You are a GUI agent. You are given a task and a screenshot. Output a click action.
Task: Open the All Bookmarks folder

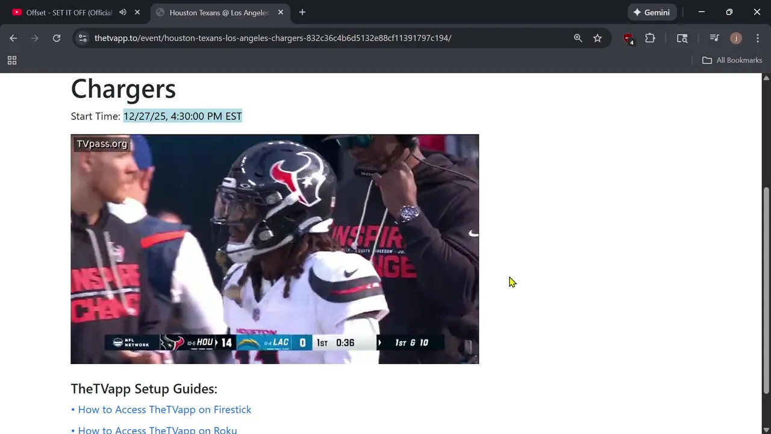pos(732,60)
